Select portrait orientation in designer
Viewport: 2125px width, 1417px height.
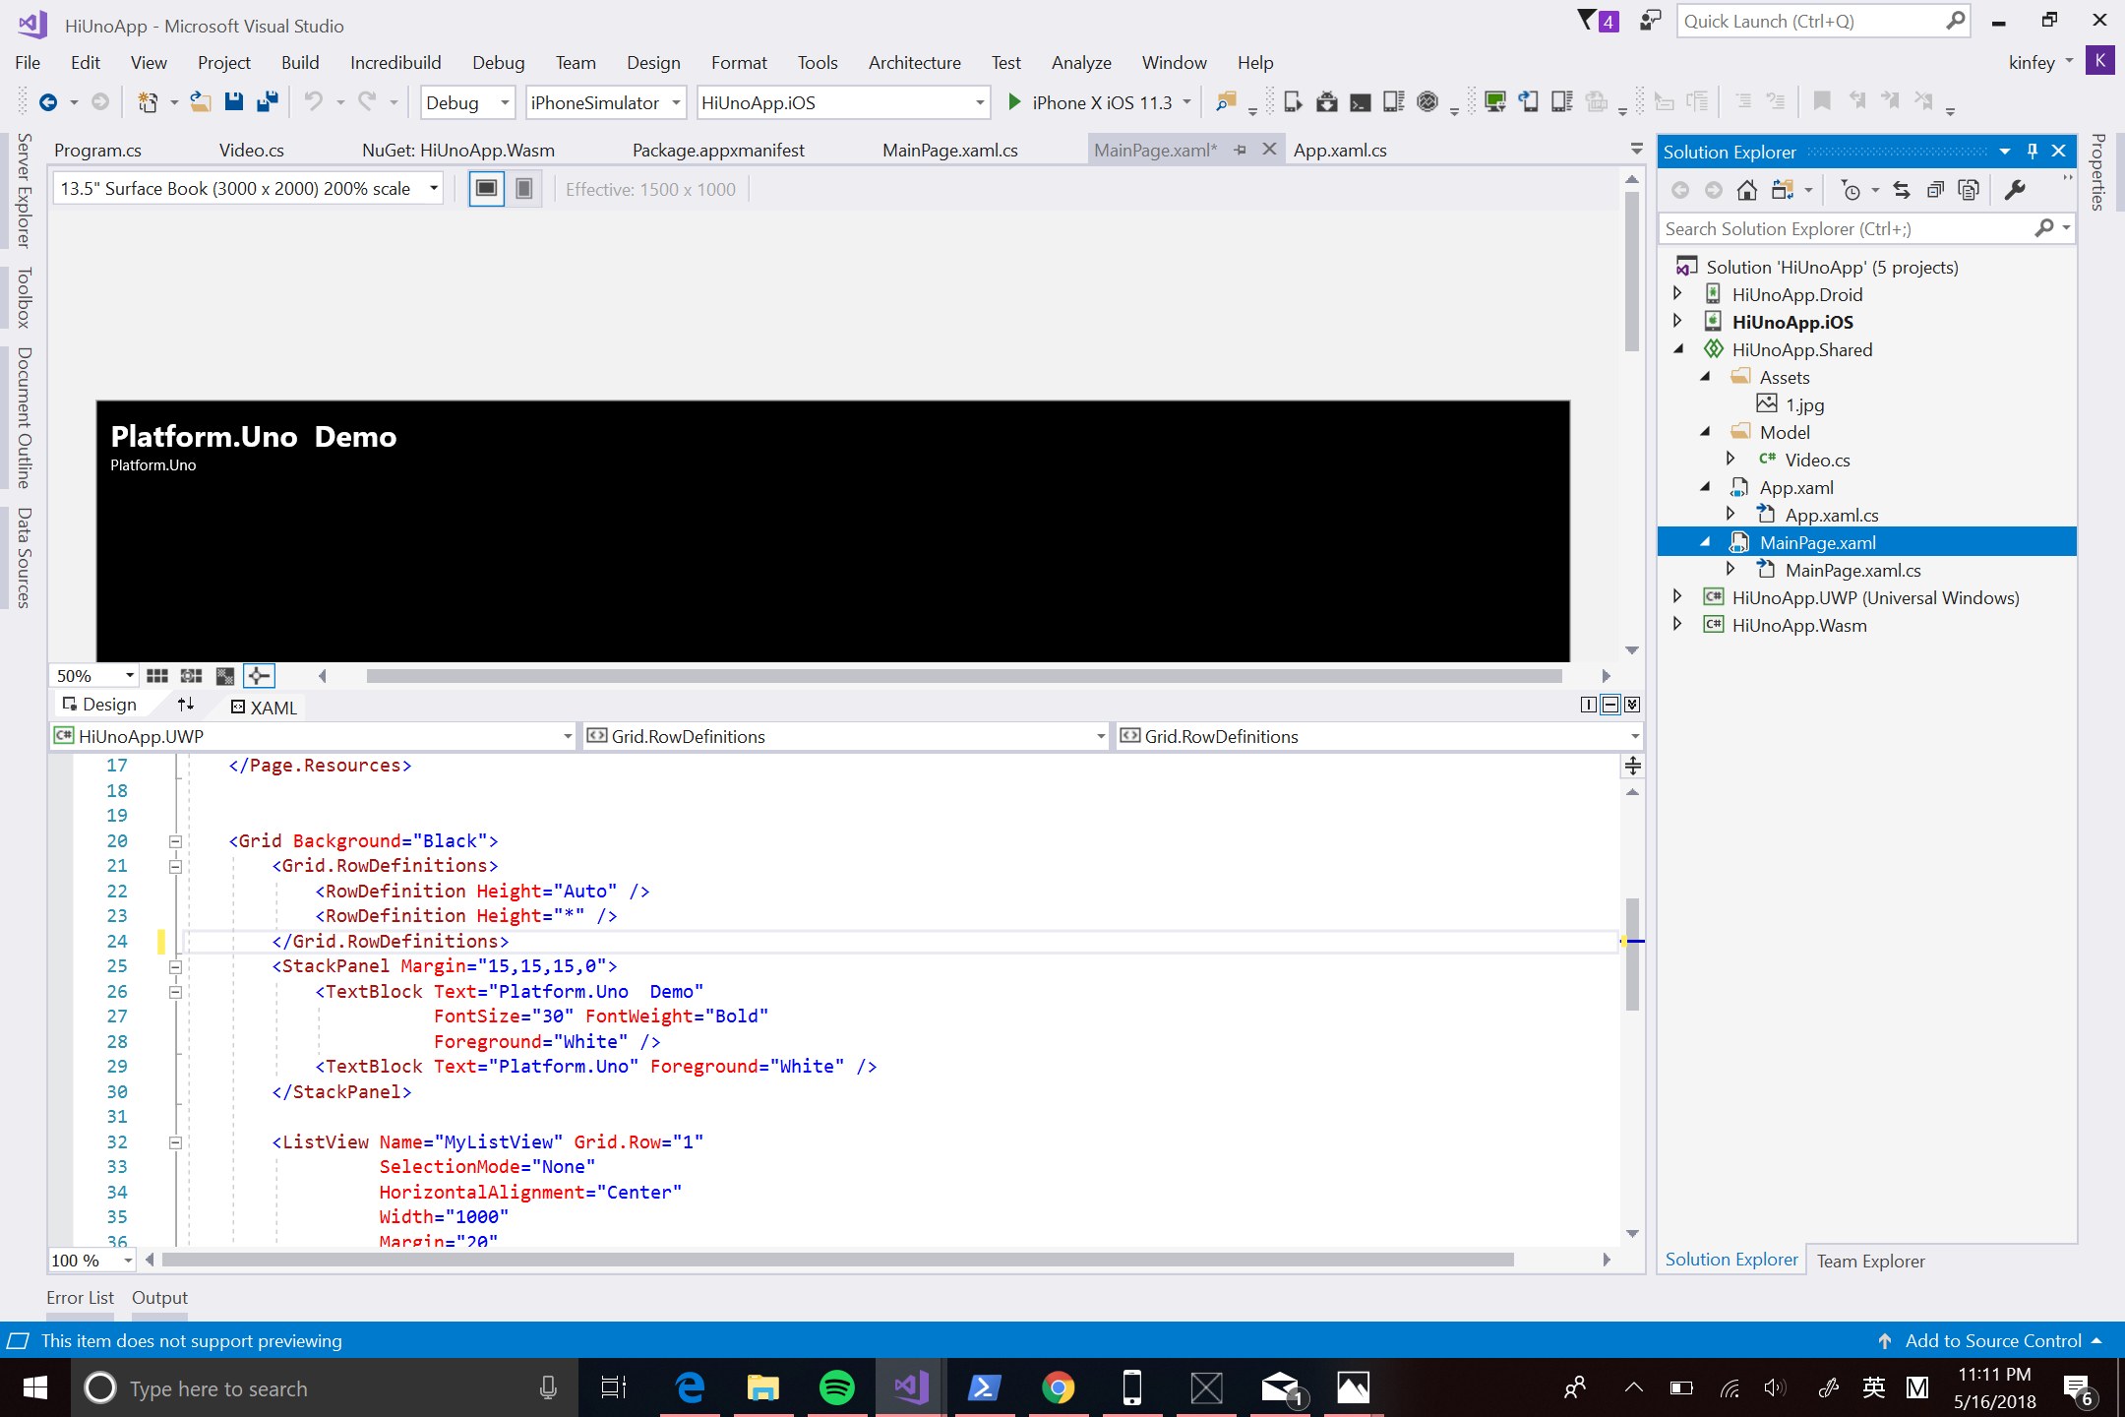pos(524,189)
